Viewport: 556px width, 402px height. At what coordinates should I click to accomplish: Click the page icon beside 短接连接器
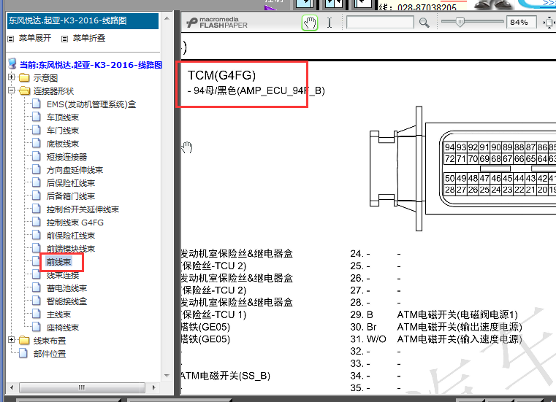point(37,156)
